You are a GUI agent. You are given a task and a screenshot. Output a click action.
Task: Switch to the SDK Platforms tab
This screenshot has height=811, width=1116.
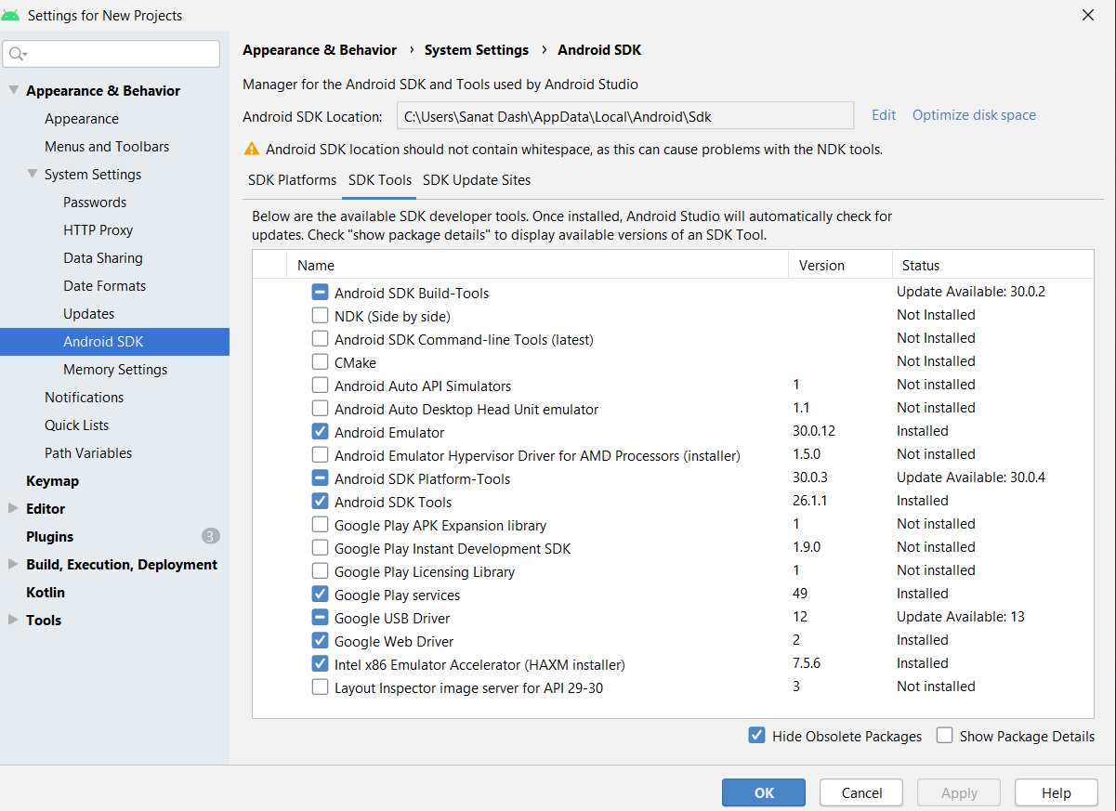(292, 180)
